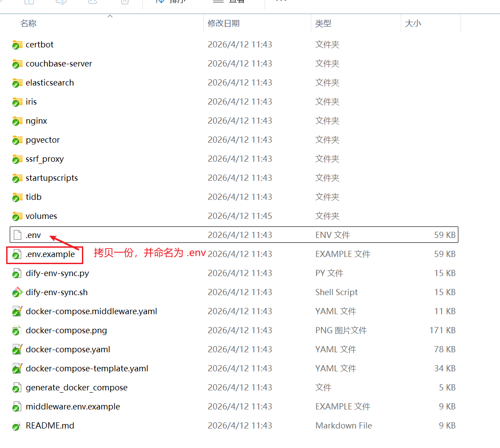Sort by the 大小 column header
Screen dimensions: 500x448
point(413,23)
